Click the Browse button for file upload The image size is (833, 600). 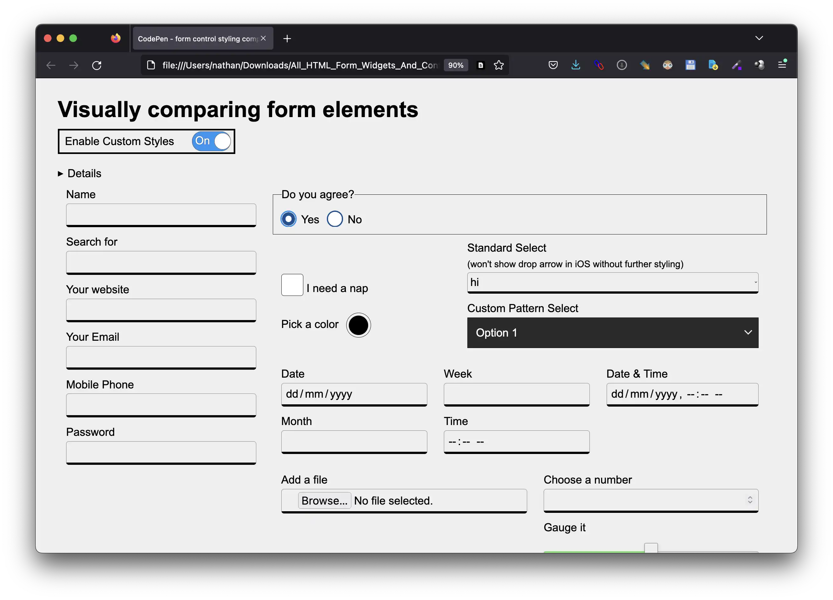click(x=323, y=500)
